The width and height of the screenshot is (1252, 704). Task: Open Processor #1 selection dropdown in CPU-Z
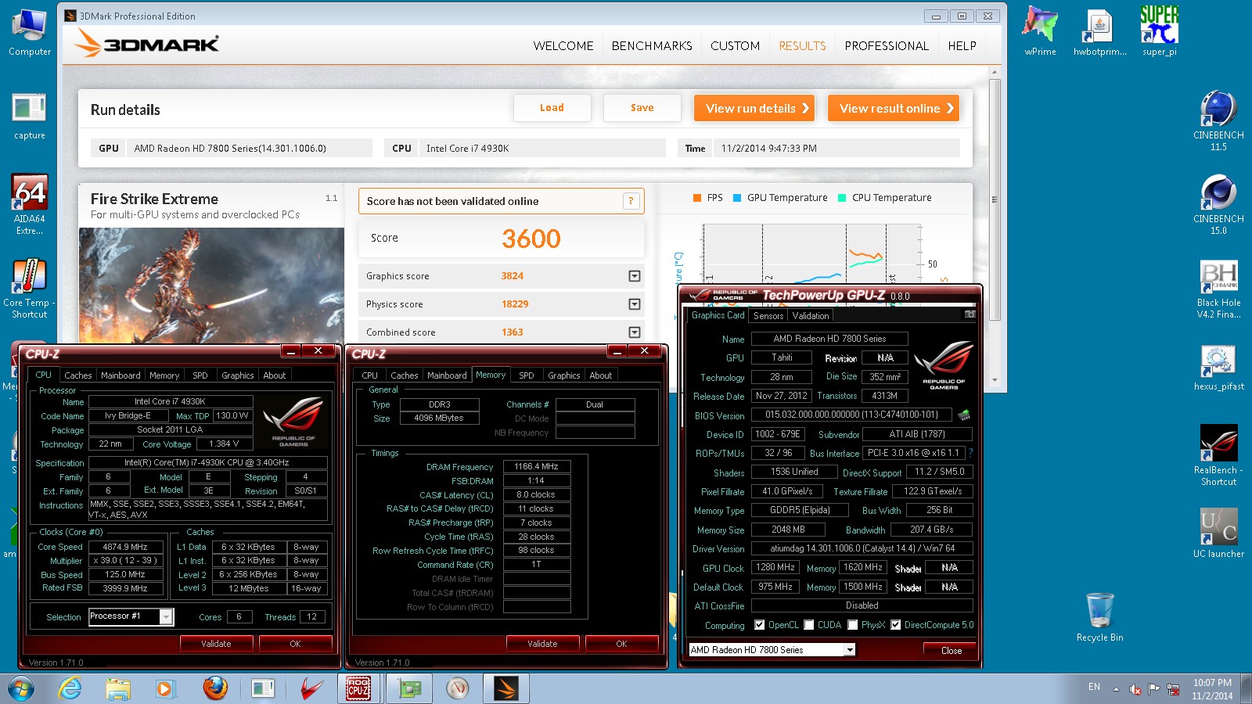166,617
